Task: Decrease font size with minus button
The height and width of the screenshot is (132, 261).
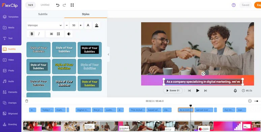Action: click(67, 26)
